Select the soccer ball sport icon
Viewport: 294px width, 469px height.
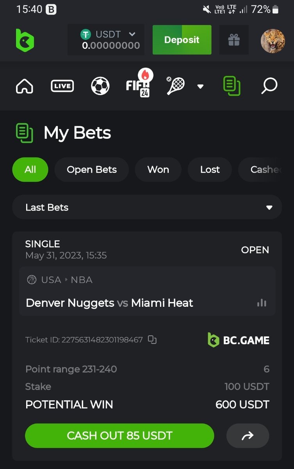pos(100,86)
